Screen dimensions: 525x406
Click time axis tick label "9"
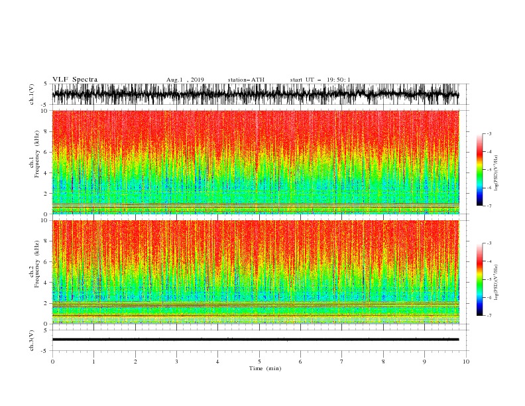[424, 362]
